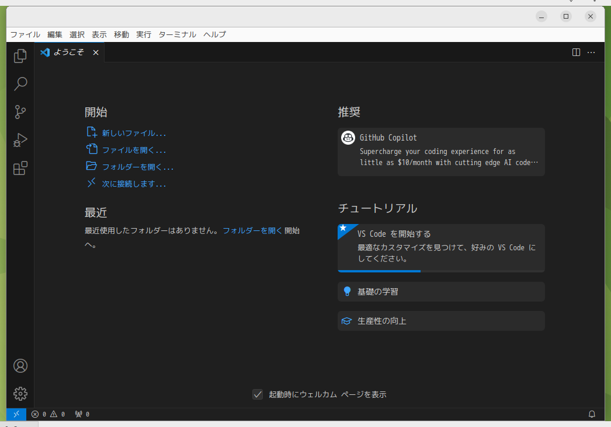Click the star badge on VS Code を開始する
Image resolution: width=611 pixels, height=427 pixels.
click(x=343, y=228)
